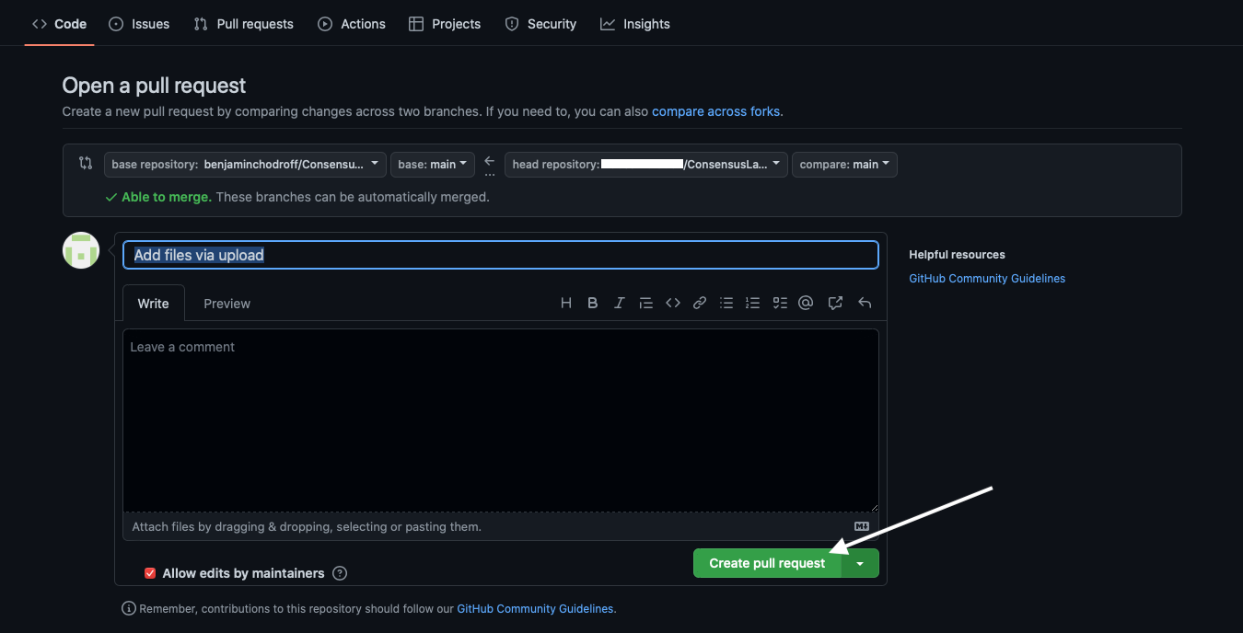Open the Pull requests tab

[x=244, y=24]
